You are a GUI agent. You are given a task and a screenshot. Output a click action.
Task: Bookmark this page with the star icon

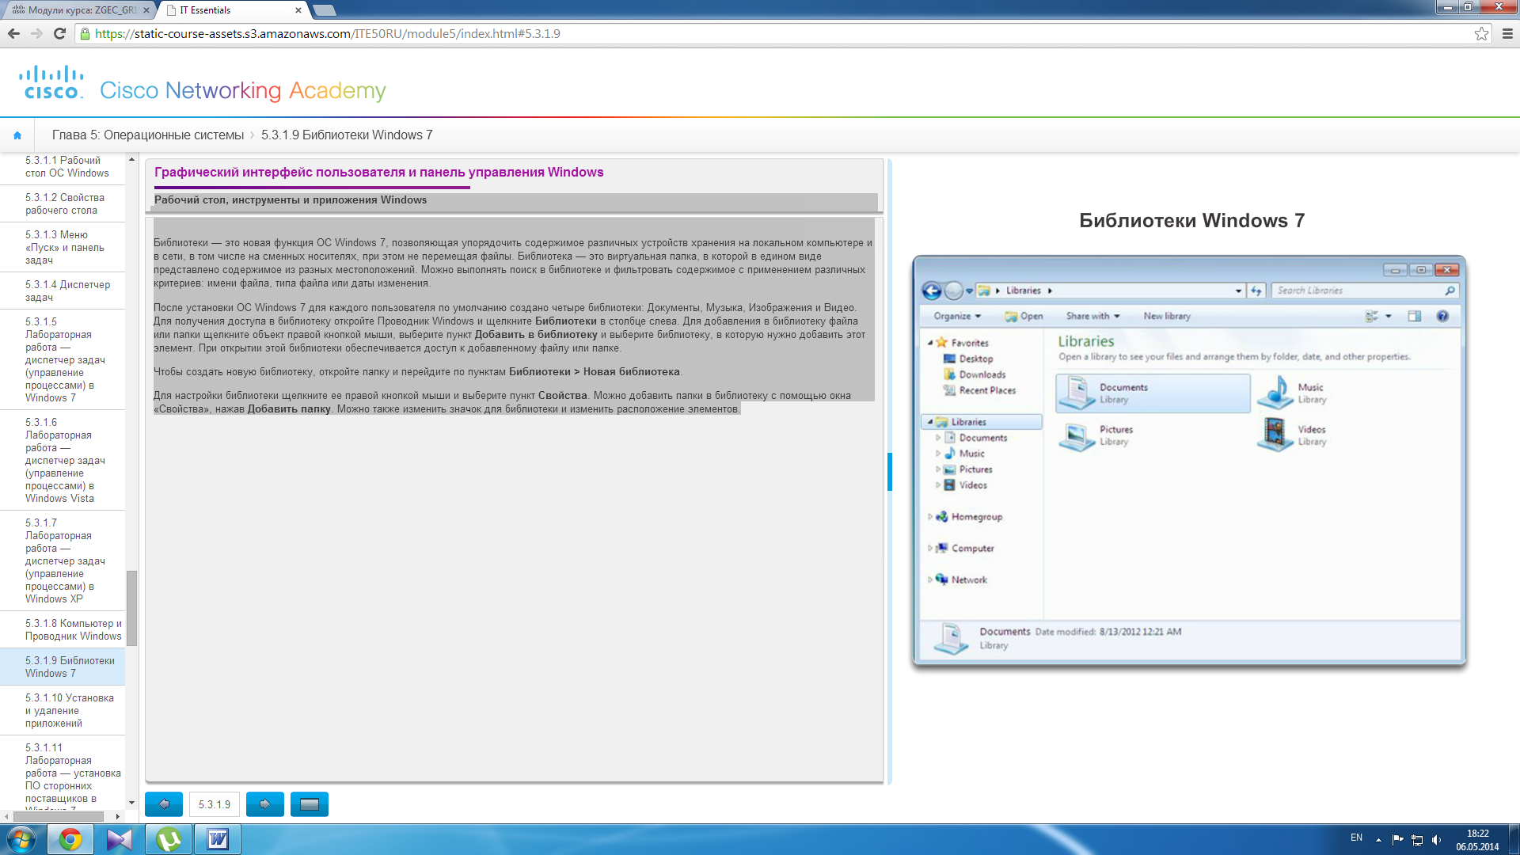pyautogui.click(x=1481, y=33)
